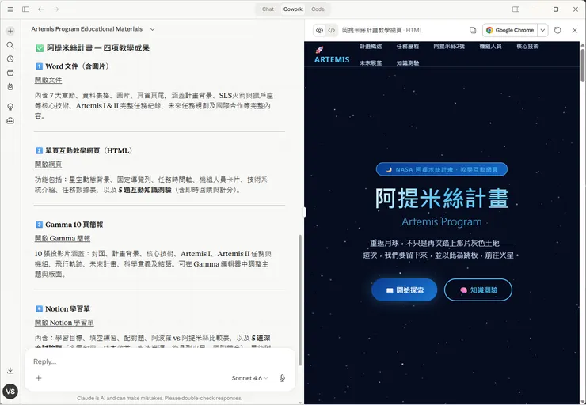Expand the Artemis Program Educational Materials dropdown
Viewport: 586px width, 405px height.
153,29
